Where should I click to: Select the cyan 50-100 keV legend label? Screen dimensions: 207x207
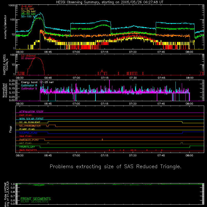pos(29,17)
